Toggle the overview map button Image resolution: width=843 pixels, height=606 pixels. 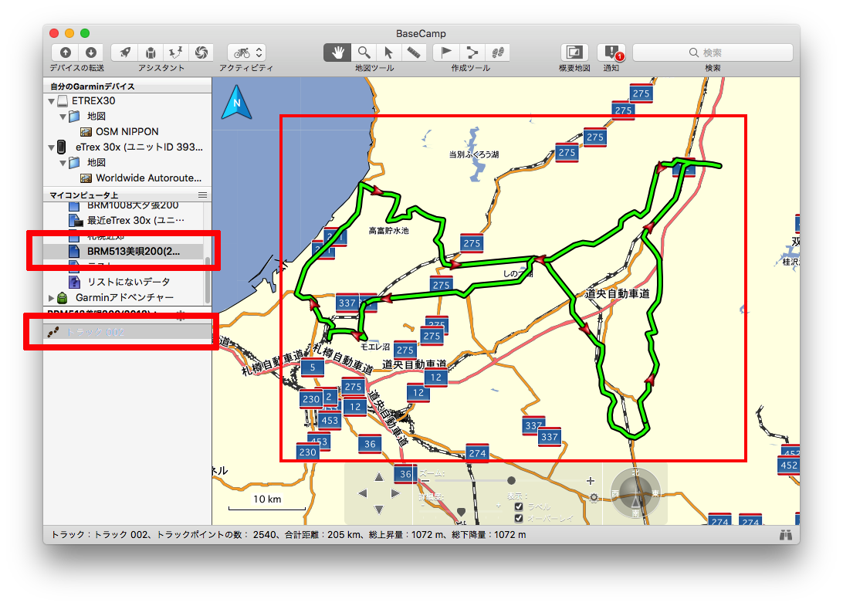tap(574, 52)
